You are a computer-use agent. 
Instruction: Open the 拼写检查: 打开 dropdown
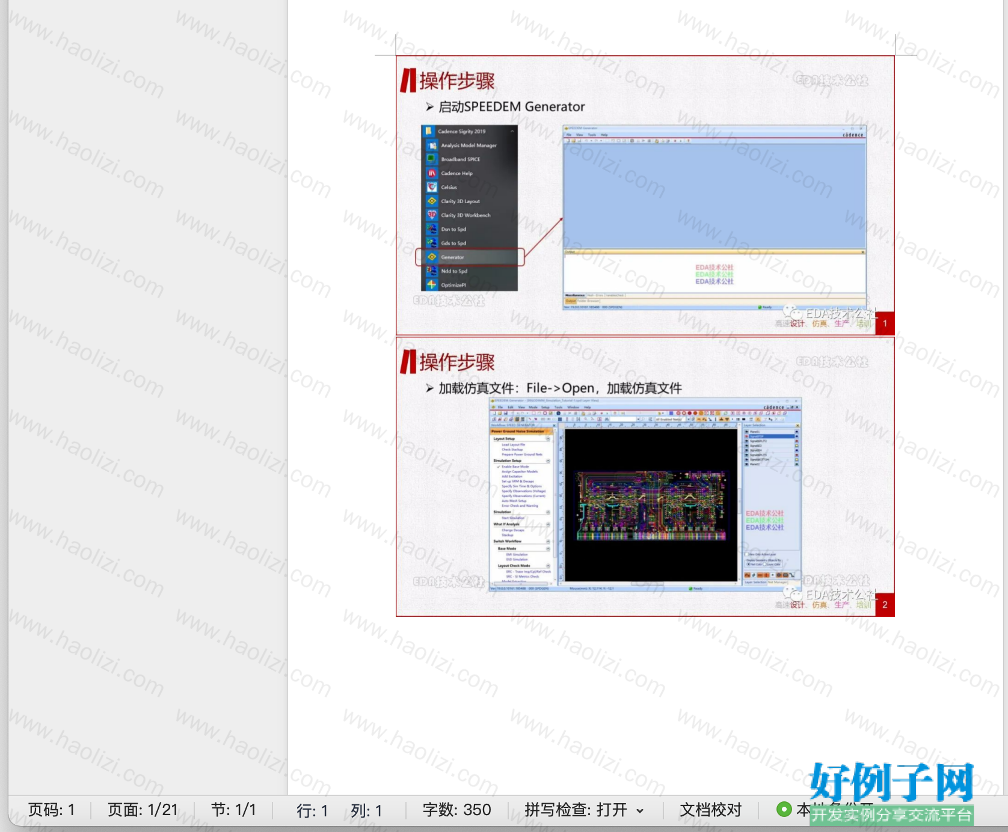tap(584, 810)
